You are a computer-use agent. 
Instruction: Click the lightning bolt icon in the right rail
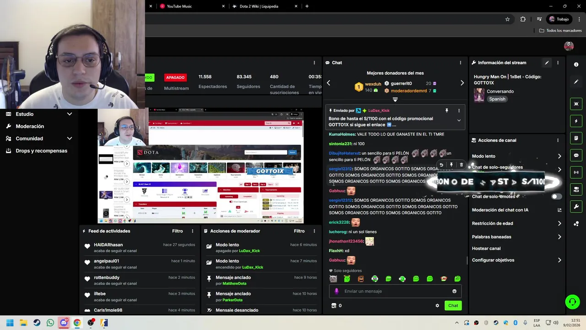tap(576, 121)
